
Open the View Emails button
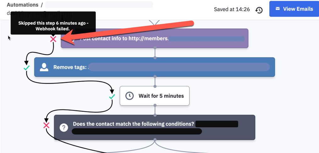tap(294, 9)
